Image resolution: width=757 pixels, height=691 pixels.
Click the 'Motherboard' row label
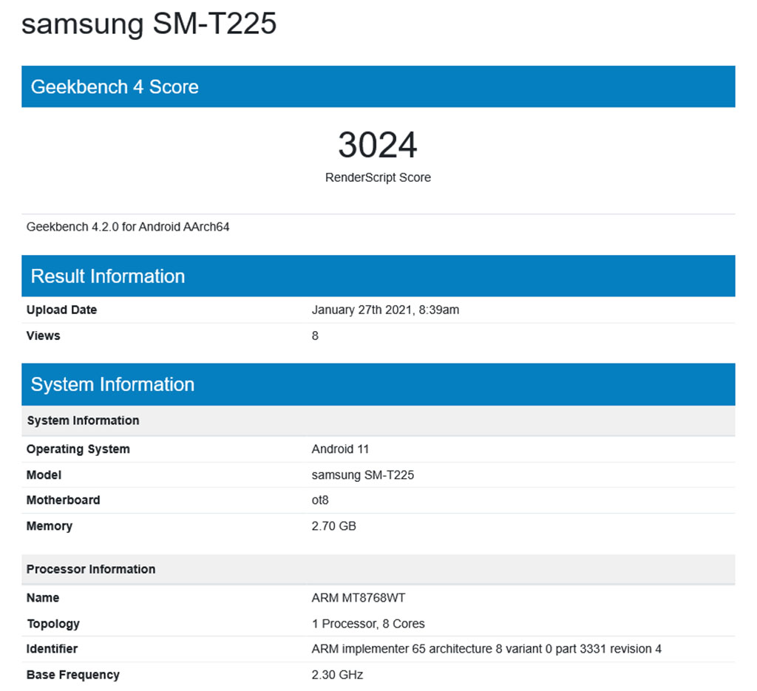(64, 500)
